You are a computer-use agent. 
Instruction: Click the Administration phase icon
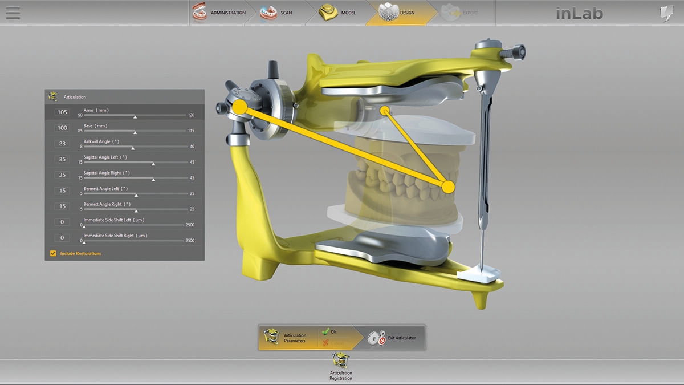click(x=200, y=12)
